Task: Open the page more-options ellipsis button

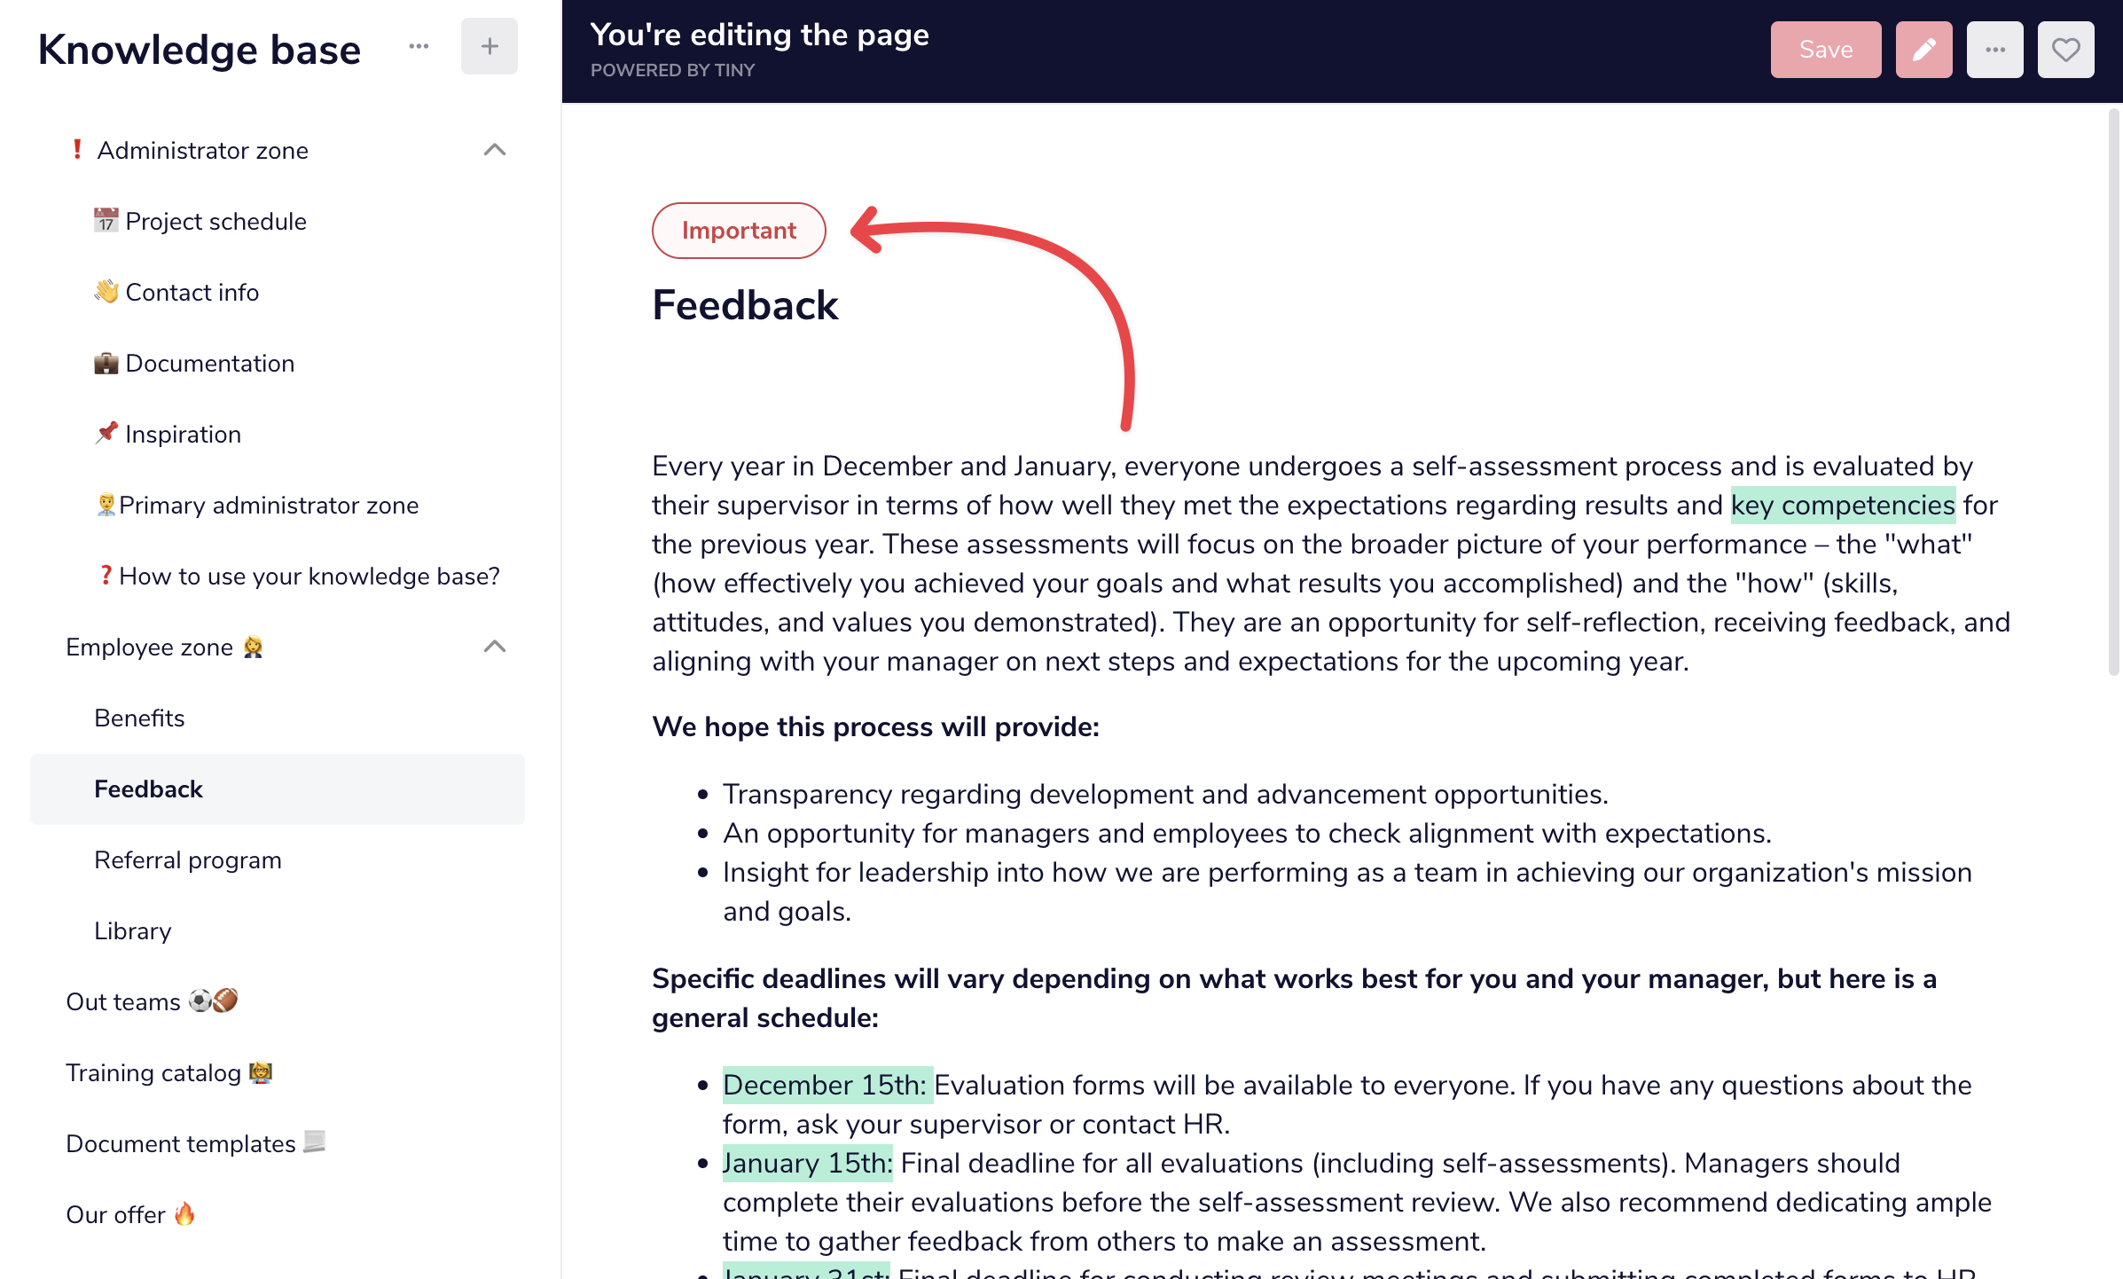Action: tap(1994, 50)
